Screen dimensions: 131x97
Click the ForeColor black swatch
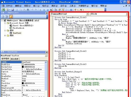[23, 83]
